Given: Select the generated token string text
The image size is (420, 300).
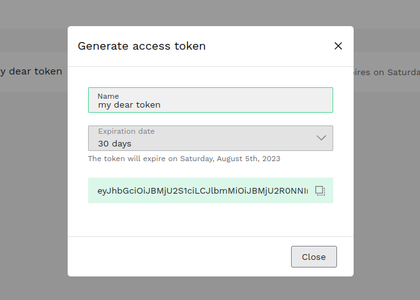Looking at the screenshot, I should [x=202, y=190].
